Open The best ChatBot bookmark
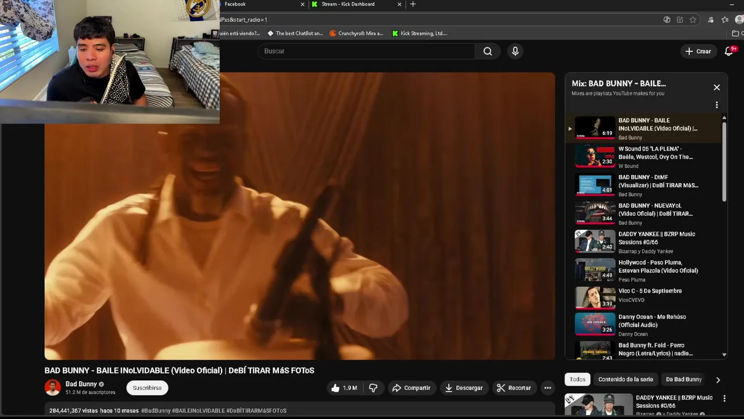Viewport: 744px width, 419px height. pos(295,33)
